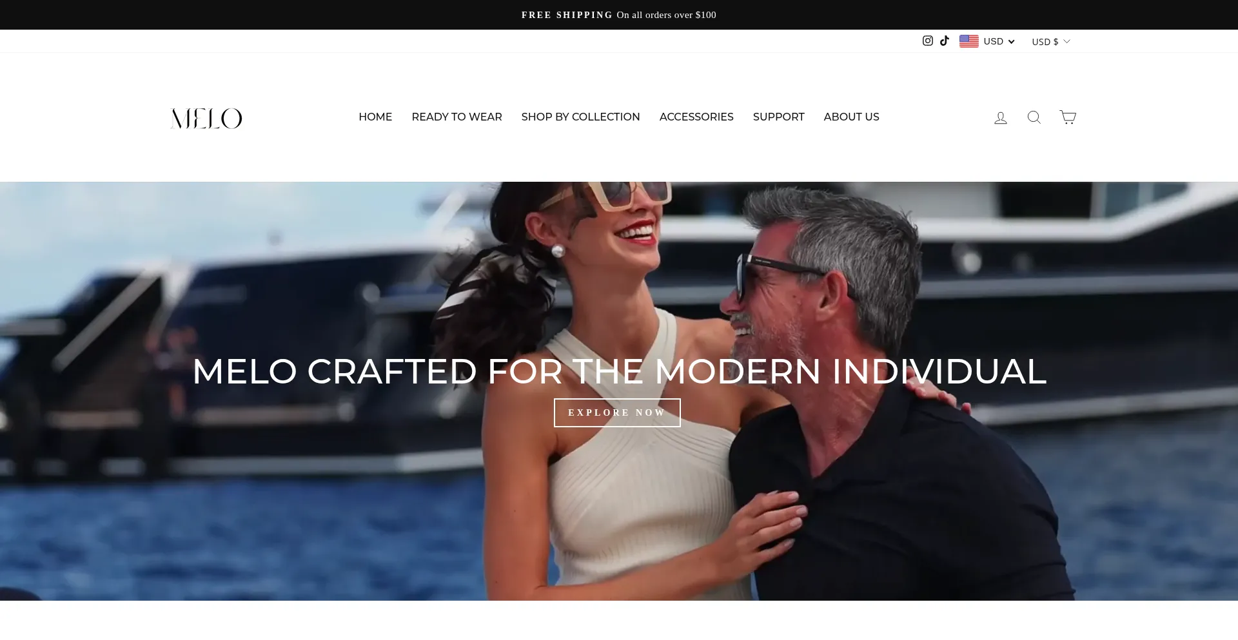Go to the Home menu item

(375, 117)
